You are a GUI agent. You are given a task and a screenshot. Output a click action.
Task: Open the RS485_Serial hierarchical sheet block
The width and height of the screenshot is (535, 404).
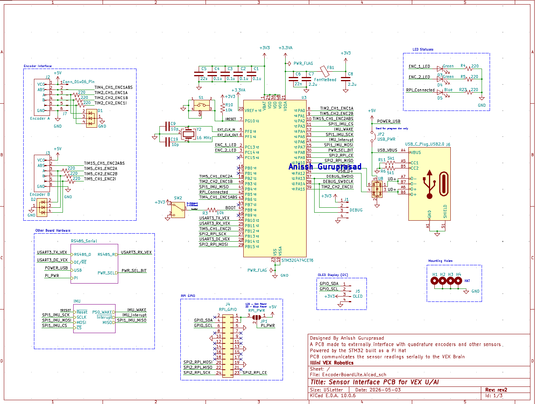tap(95, 264)
